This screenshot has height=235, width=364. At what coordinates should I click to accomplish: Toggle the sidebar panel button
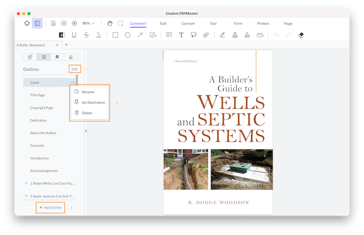tap(37, 23)
